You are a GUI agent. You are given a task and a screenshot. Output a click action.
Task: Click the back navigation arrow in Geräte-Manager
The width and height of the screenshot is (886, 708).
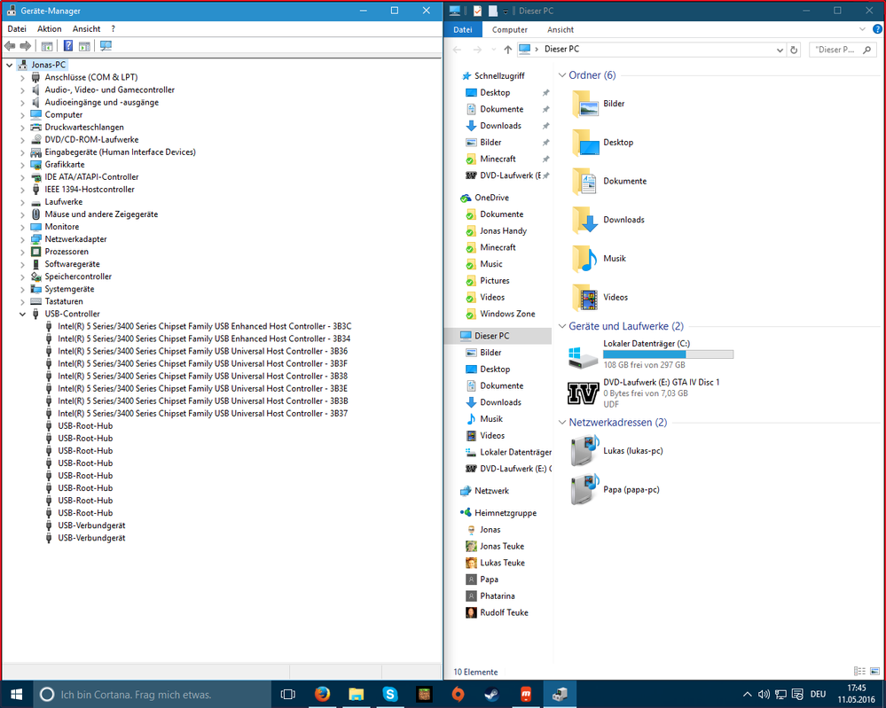(x=9, y=45)
